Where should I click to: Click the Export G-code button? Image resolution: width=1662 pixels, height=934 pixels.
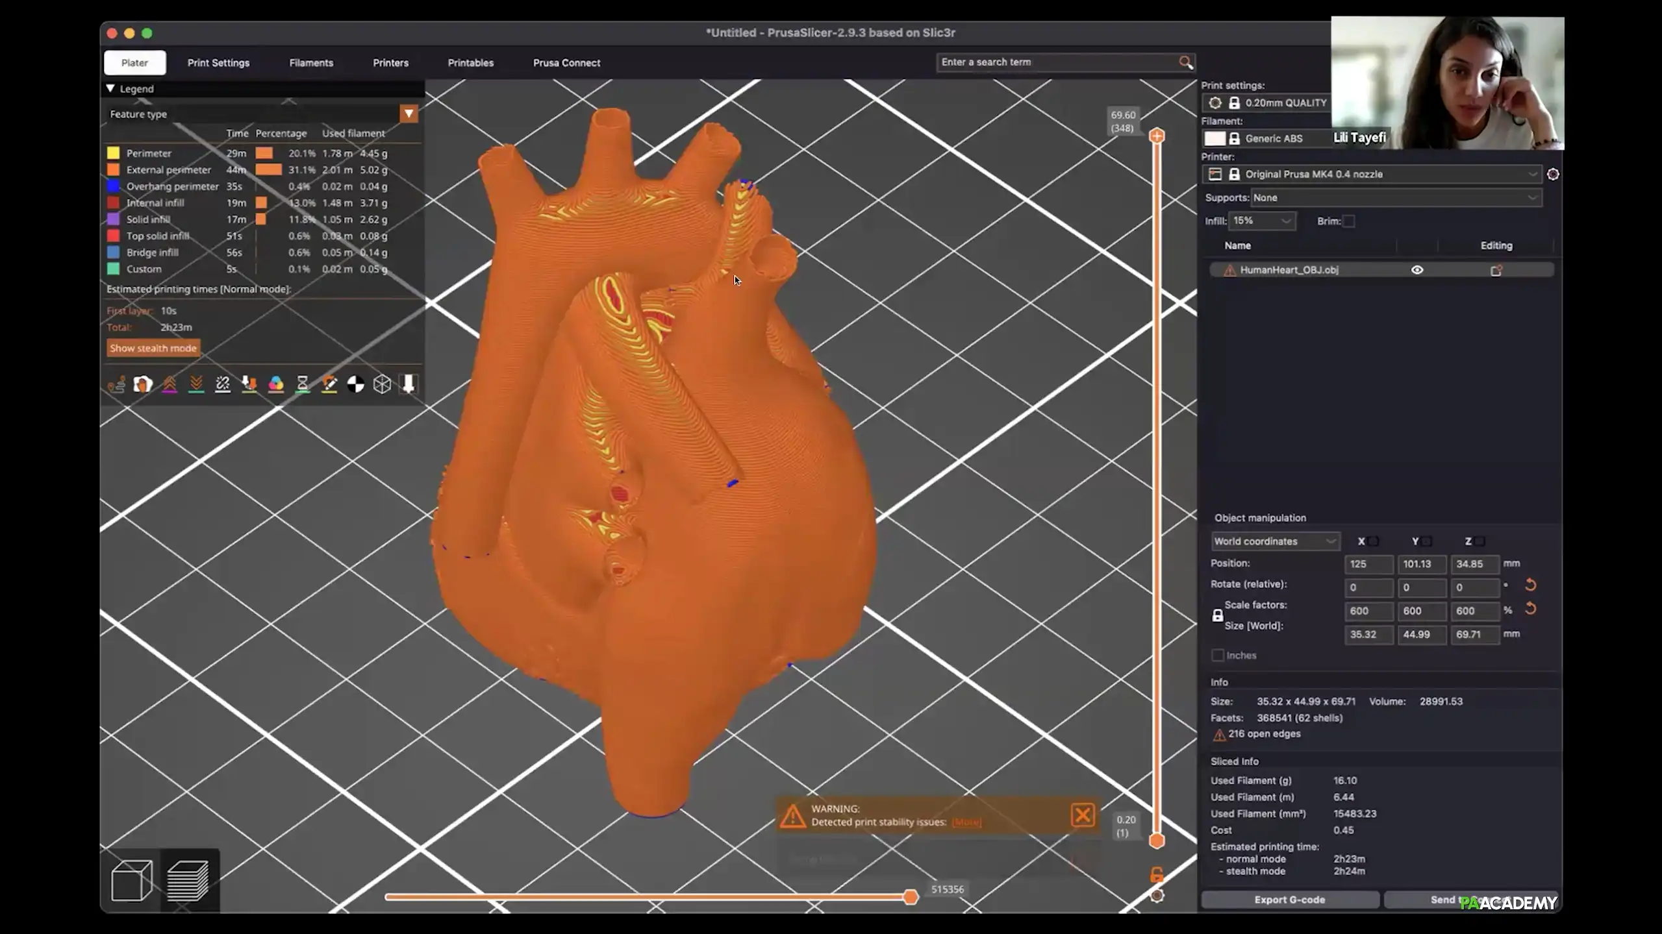1289,900
